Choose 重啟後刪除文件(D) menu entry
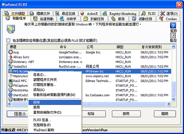 pyautogui.click(x=55, y=112)
